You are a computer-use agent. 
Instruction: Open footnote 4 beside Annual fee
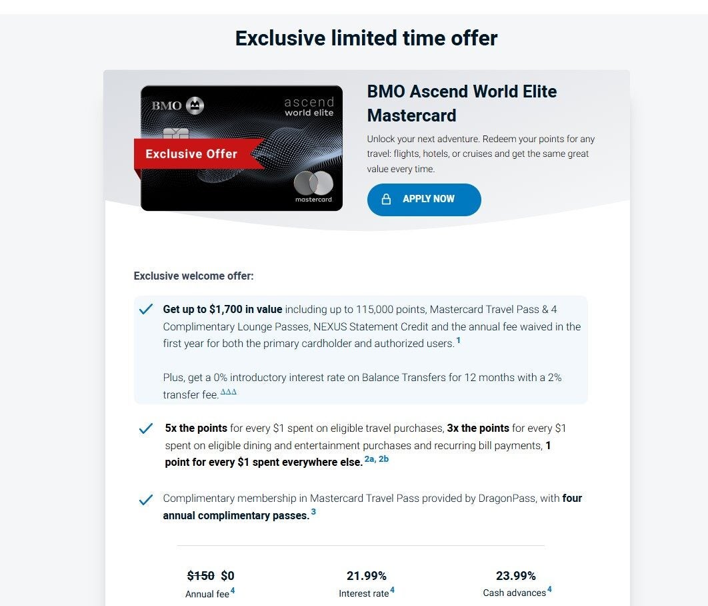point(233,591)
